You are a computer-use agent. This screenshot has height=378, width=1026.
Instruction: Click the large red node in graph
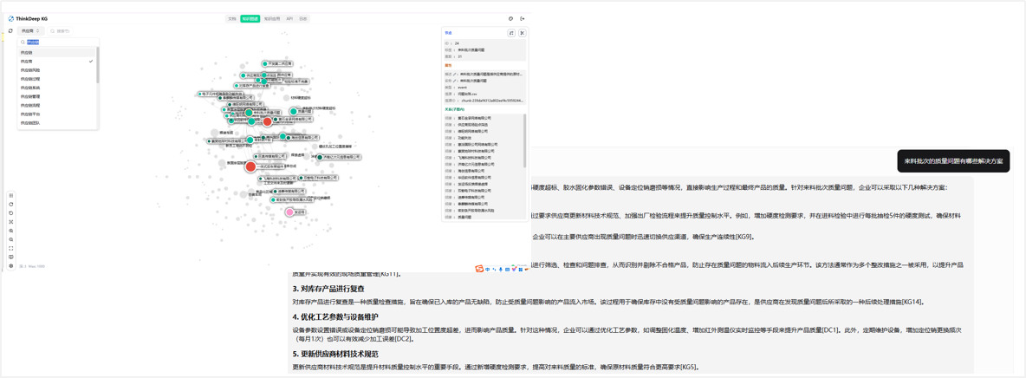click(x=250, y=166)
